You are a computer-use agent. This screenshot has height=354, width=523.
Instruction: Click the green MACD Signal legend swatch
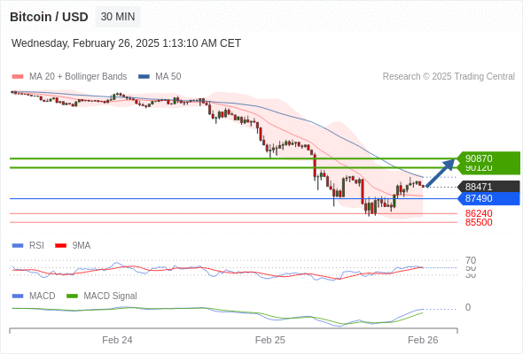click(72, 296)
